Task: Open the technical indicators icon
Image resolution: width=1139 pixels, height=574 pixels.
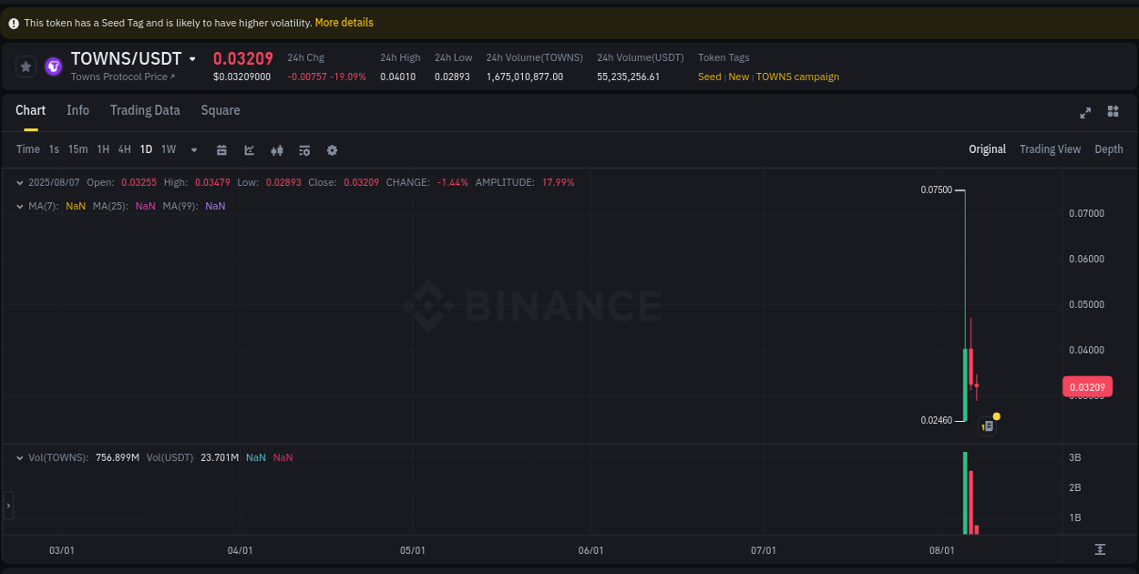Action: click(x=276, y=149)
